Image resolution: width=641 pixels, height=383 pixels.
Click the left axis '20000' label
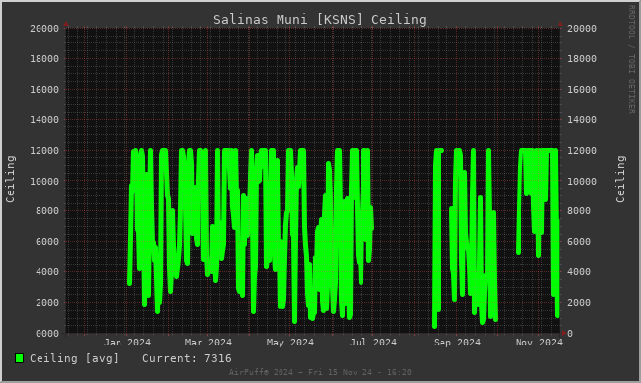44,29
